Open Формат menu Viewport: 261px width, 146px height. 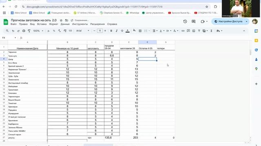(53, 24)
